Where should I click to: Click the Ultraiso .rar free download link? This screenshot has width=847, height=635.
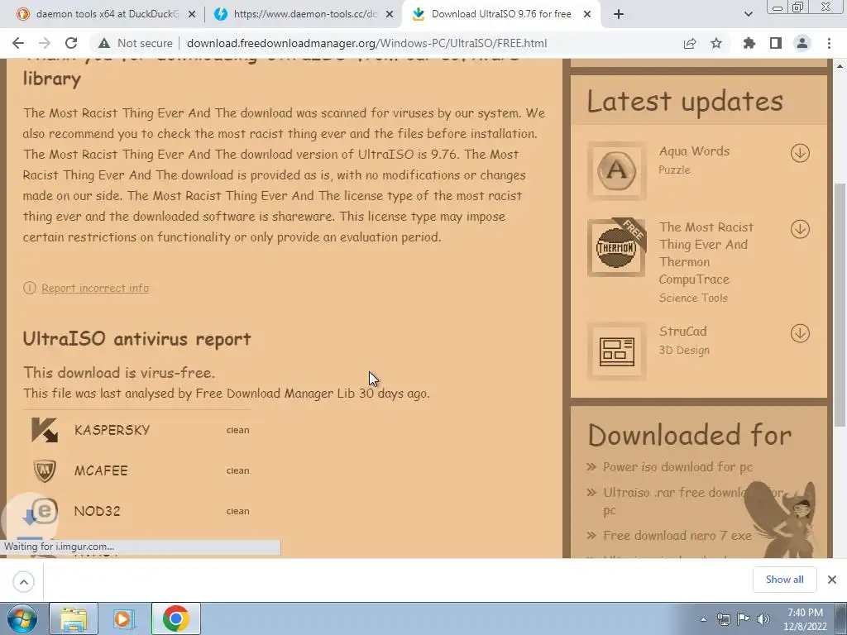[693, 501]
